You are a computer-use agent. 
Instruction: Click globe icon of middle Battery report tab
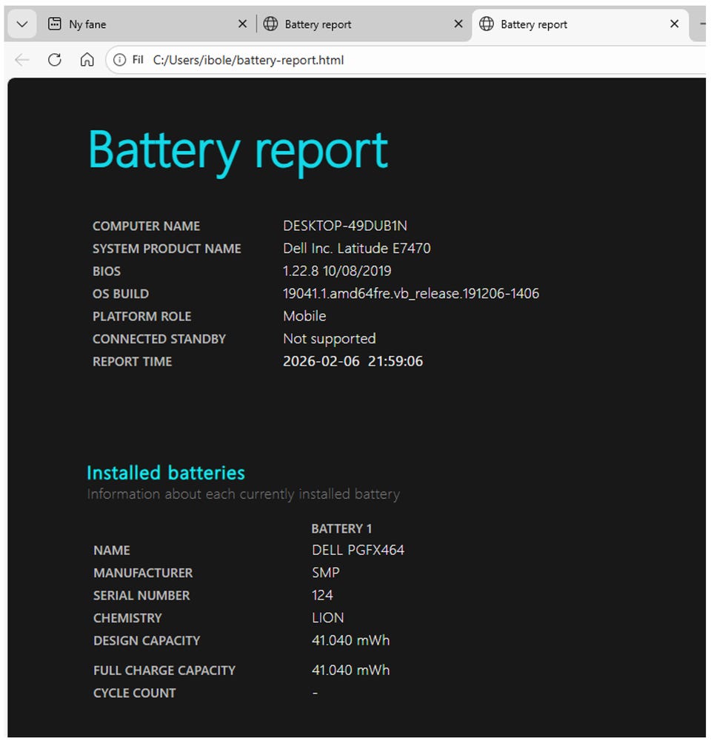click(x=270, y=24)
